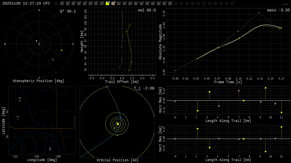
Task: Click the topmost peak point on magnitude plot
Action: point(259,12)
